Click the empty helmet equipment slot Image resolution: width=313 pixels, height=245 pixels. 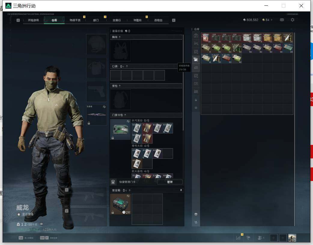click(96, 44)
